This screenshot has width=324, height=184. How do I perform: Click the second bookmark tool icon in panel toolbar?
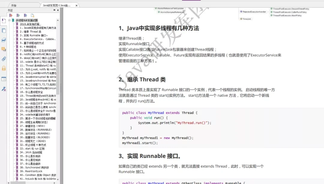(18, 16)
